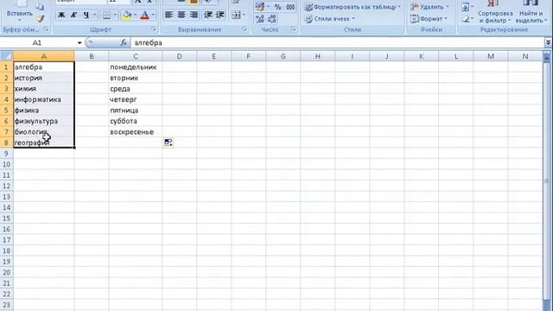Align text to the left
The height and width of the screenshot is (311, 553).
169,15
